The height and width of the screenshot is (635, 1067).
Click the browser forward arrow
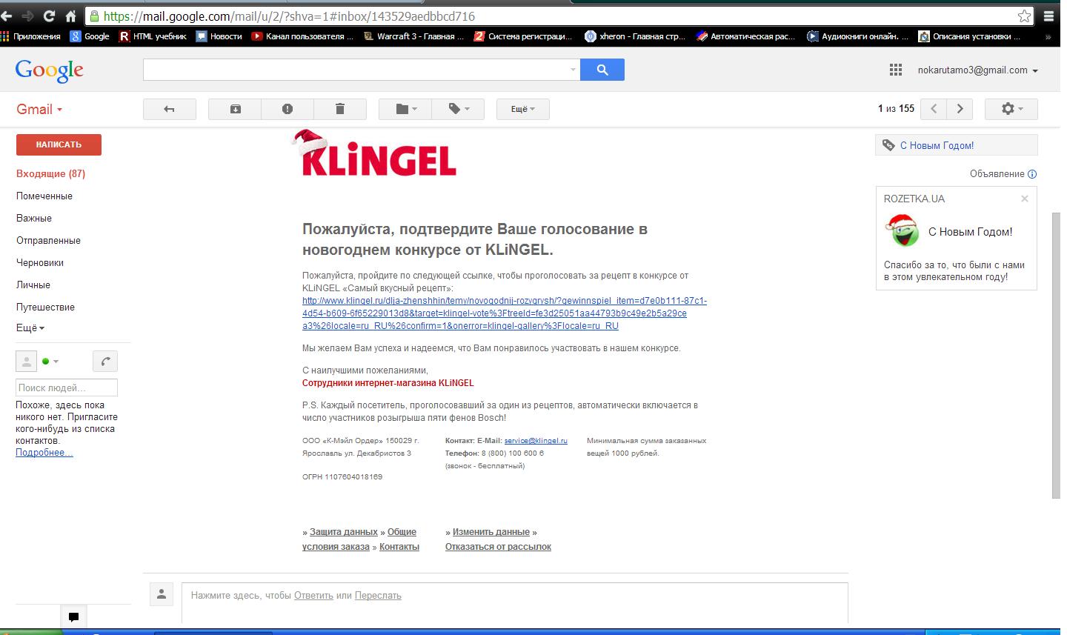[x=29, y=16]
